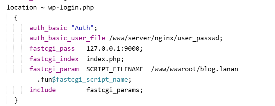This screenshot has width=275, height=106.
Task: Click the "Auth" string value
Action: click(x=82, y=28)
